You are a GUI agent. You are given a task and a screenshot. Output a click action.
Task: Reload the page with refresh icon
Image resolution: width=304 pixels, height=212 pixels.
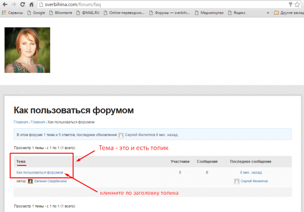pos(23,4)
